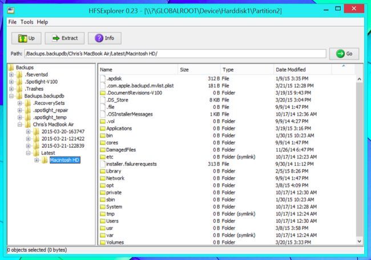Click the Applications folder icon
This screenshot has height=260, width=371.
click(102, 129)
